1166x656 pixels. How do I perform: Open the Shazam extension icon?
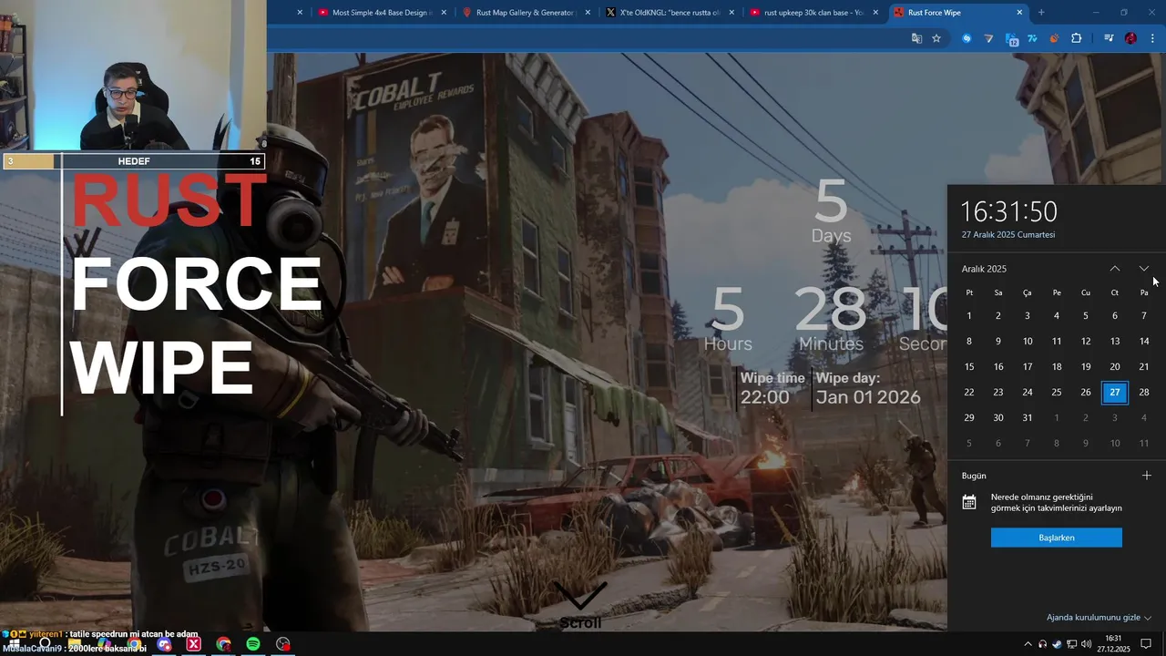pyautogui.click(x=967, y=38)
